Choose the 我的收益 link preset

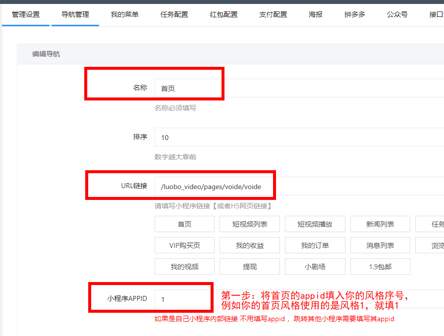[250, 245]
